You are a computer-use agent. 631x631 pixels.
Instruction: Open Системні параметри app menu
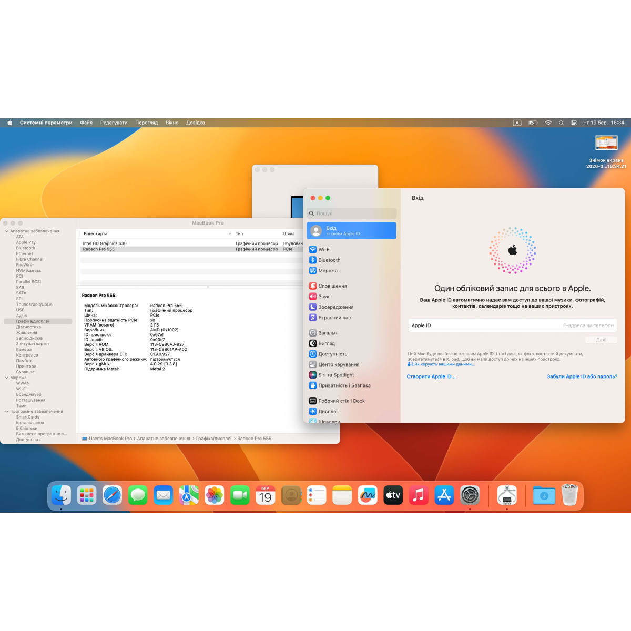[46, 123]
